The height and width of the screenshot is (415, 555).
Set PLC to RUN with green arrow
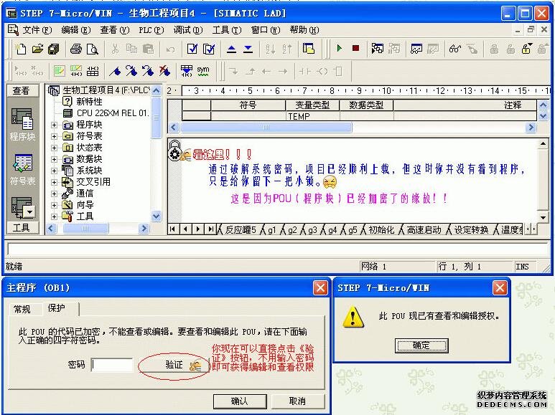pos(340,48)
